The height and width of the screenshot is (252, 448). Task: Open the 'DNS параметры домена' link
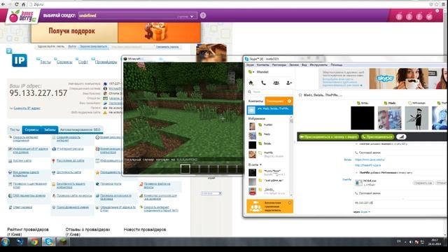tap(29, 196)
